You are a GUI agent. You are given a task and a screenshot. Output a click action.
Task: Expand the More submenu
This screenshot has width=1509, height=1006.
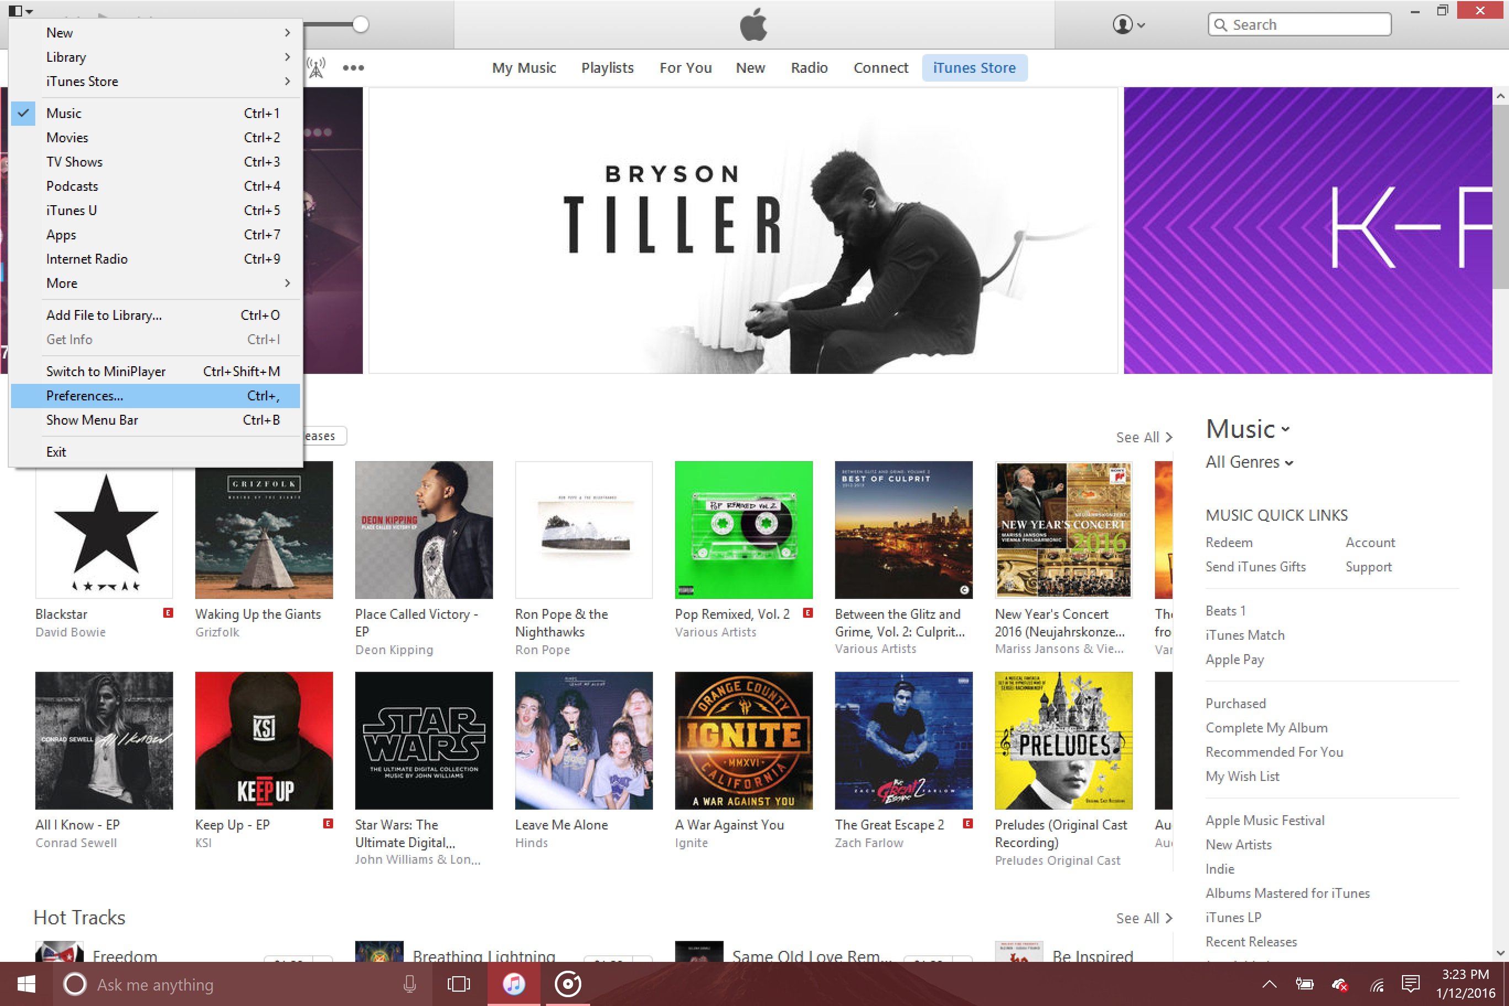(x=156, y=283)
